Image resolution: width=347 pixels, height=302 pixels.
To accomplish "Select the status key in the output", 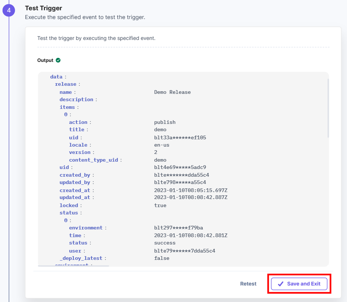I will click(x=68, y=213).
